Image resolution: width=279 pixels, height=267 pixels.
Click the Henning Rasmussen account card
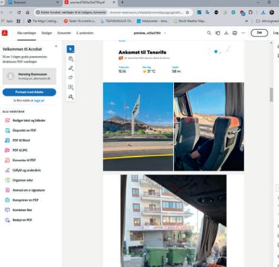pos(30,76)
